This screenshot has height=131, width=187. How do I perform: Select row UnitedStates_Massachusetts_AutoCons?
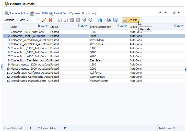click(x=94, y=81)
